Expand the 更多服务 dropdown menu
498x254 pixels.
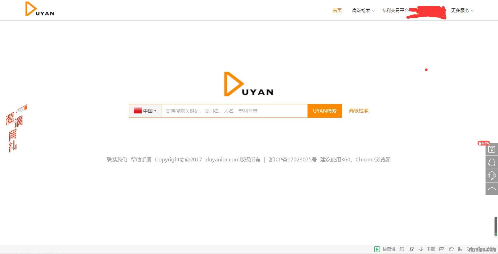pyautogui.click(x=462, y=10)
